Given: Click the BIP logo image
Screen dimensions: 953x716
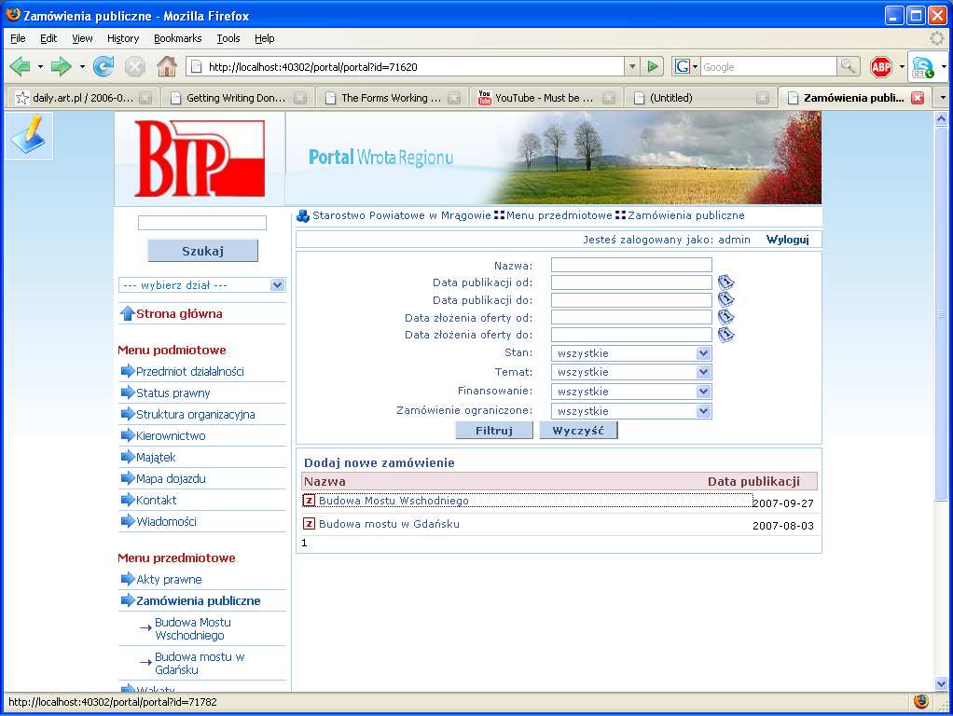Looking at the screenshot, I should (200, 158).
